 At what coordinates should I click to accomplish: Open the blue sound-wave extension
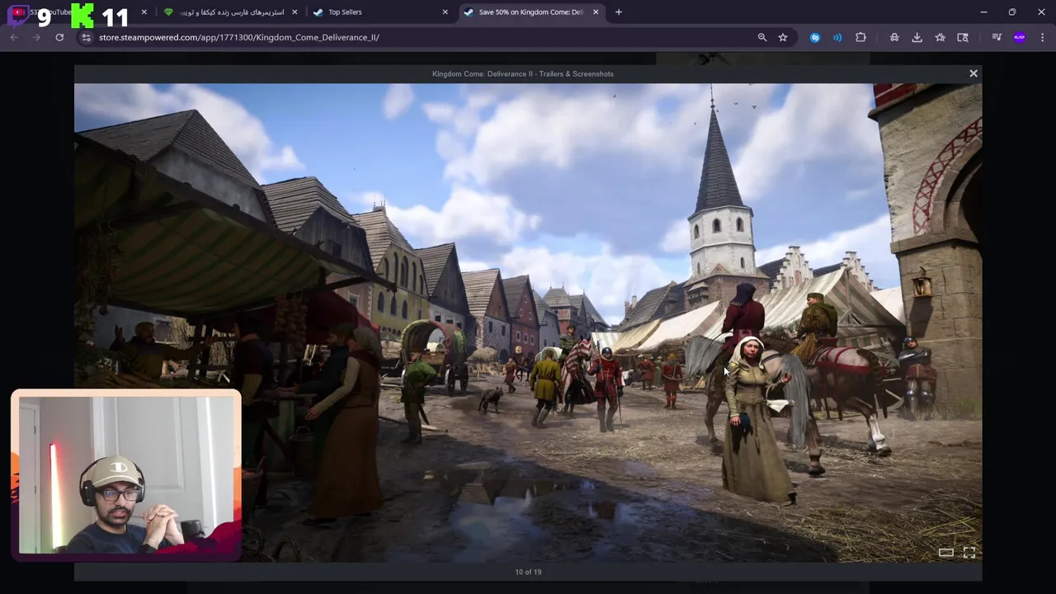click(837, 37)
